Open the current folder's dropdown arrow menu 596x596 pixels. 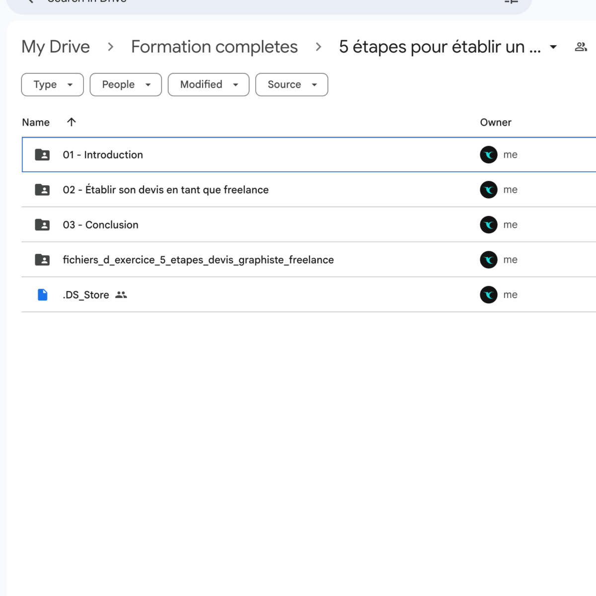coord(553,47)
